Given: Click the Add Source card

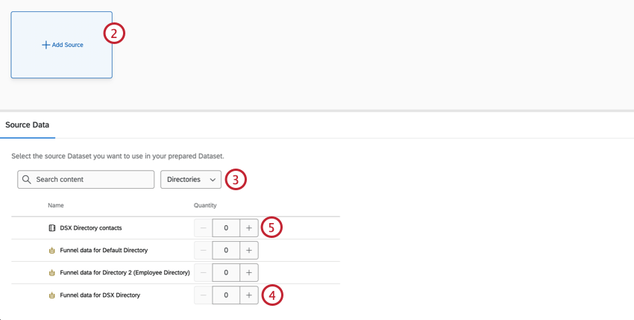Looking at the screenshot, I should (61, 45).
